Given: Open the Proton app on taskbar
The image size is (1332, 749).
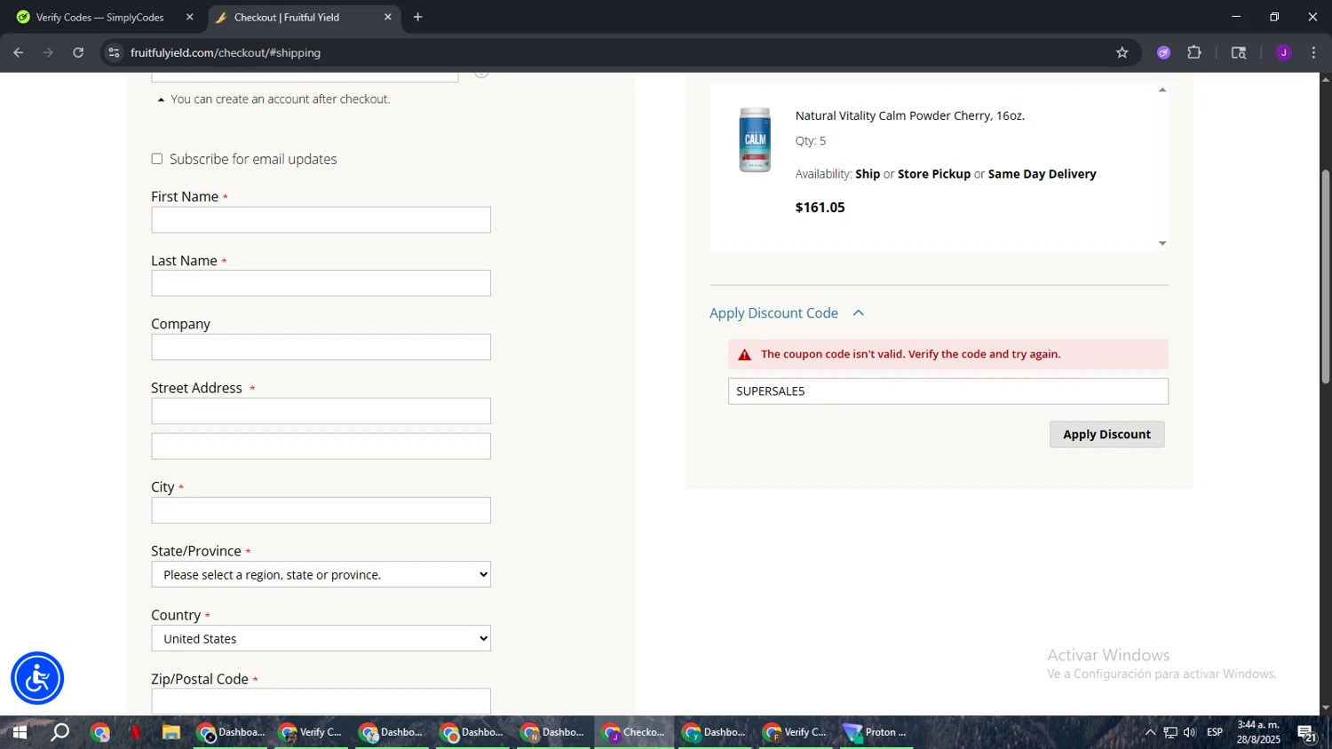Looking at the screenshot, I should (876, 732).
